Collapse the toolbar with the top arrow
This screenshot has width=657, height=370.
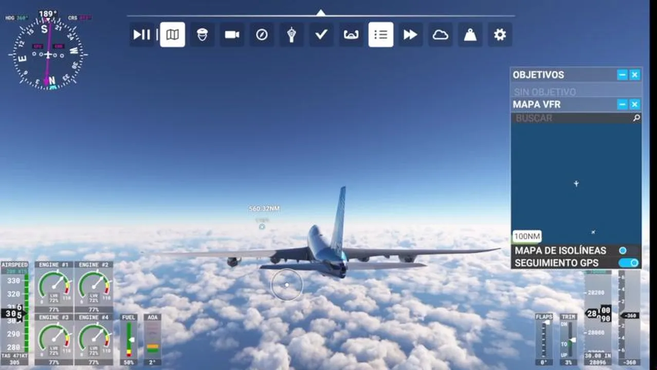(321, 12)
